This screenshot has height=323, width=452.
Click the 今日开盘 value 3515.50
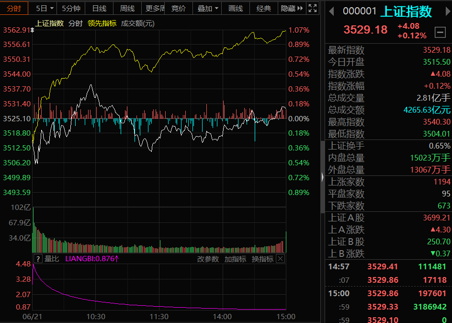click(x=436, y=62)
